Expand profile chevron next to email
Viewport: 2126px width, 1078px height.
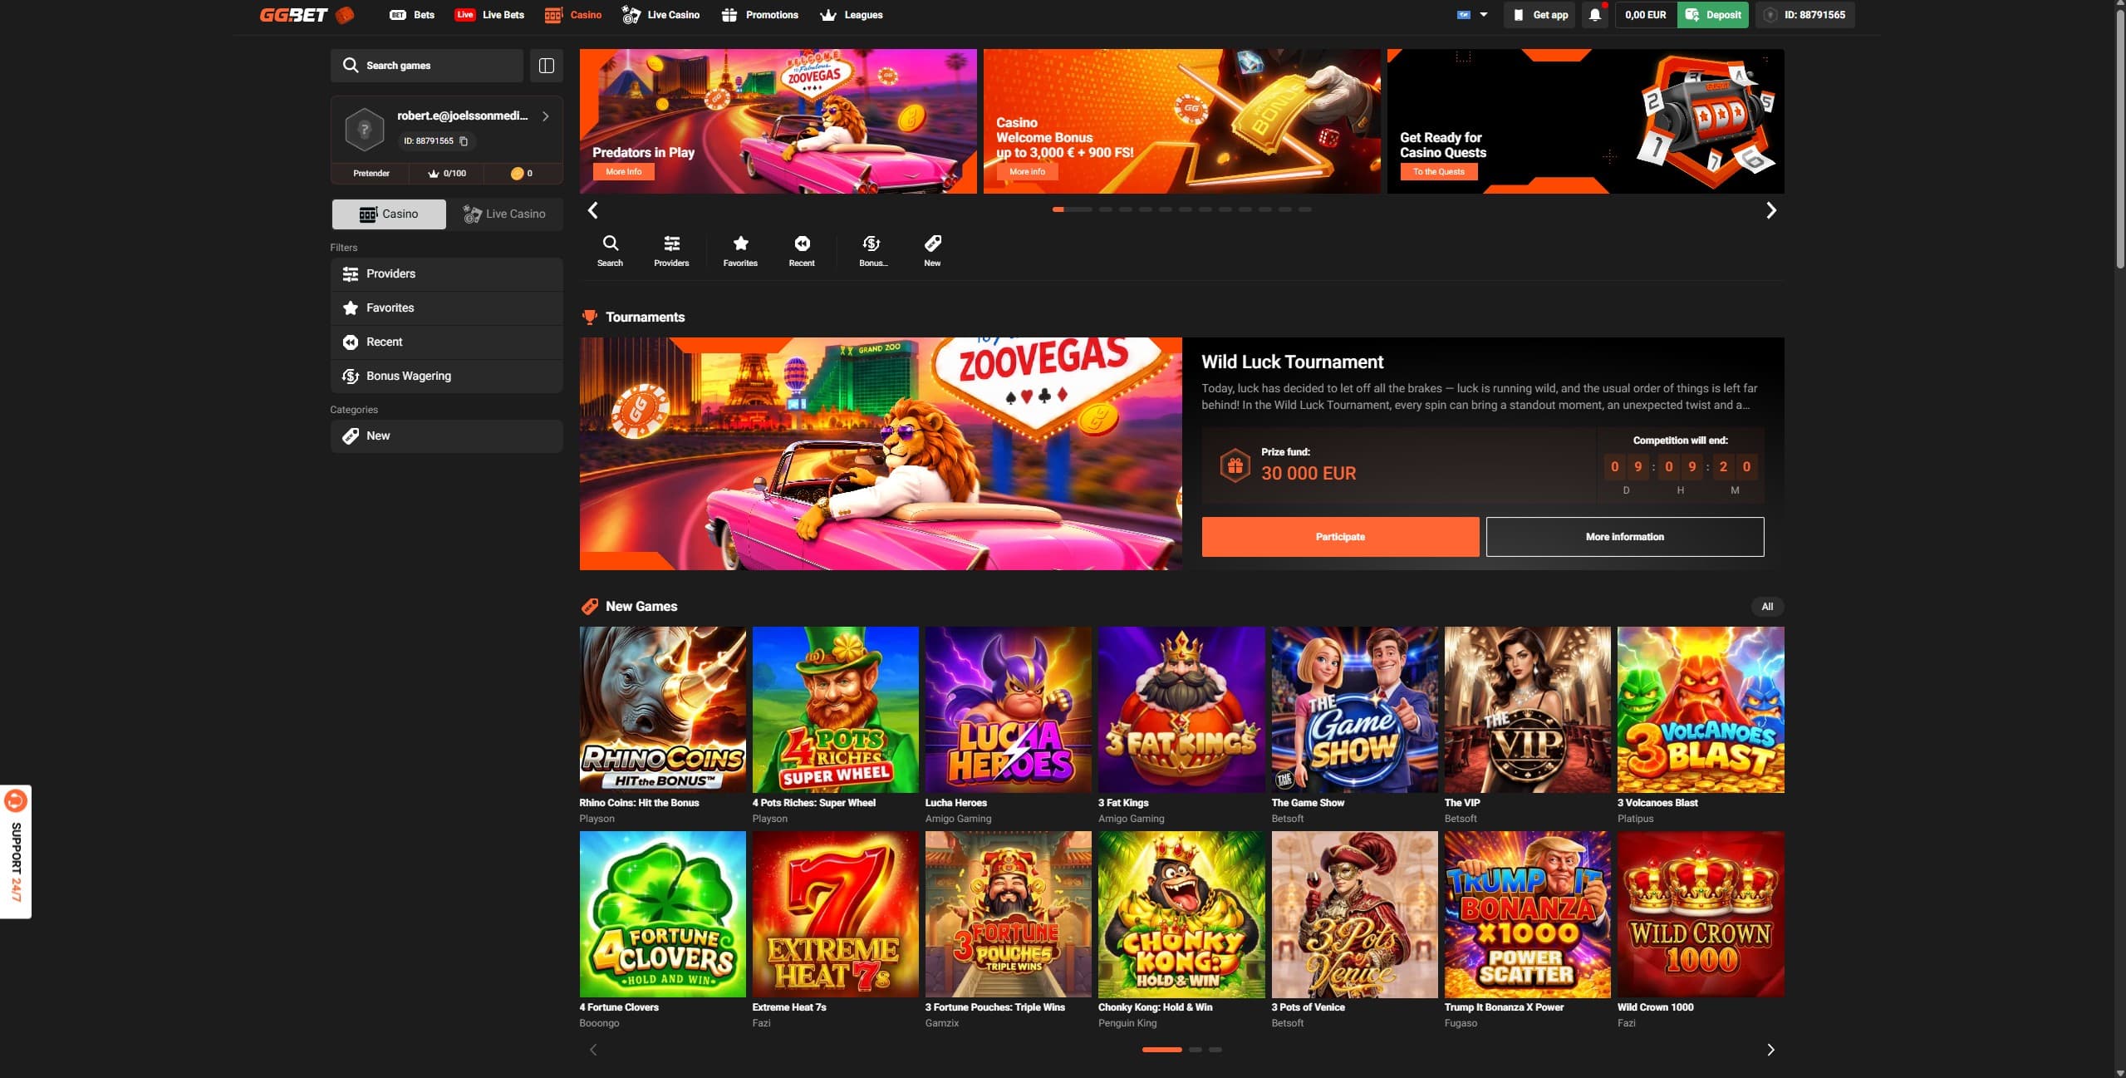[x=545, y=116]
